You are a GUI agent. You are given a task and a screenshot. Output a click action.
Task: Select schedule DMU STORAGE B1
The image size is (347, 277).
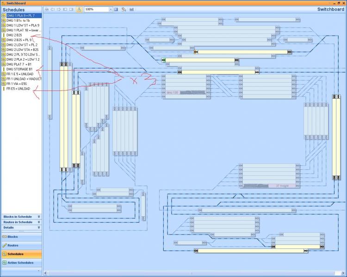click(19, 69)
